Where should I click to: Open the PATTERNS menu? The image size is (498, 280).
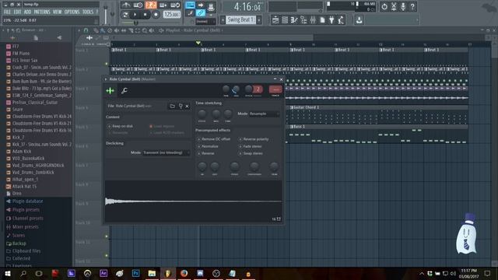42,12
